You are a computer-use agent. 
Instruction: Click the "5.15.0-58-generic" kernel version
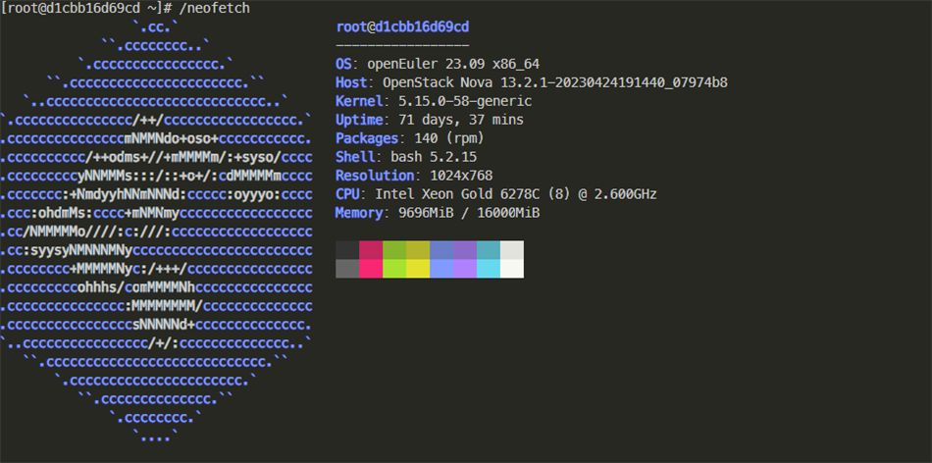coord(465,101)
